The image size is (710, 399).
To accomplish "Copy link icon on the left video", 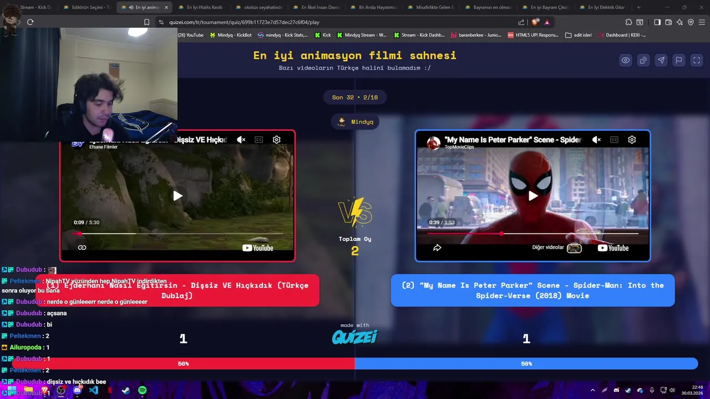I will click(x=82, y=248).
